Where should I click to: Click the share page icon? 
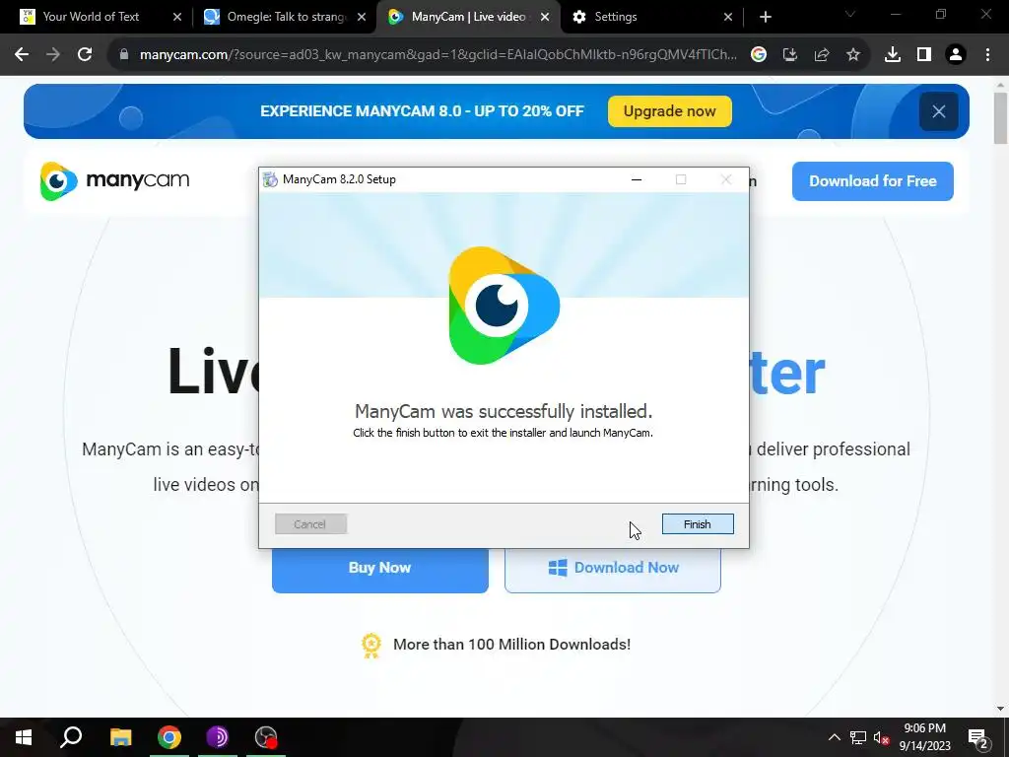pos(822,55)
